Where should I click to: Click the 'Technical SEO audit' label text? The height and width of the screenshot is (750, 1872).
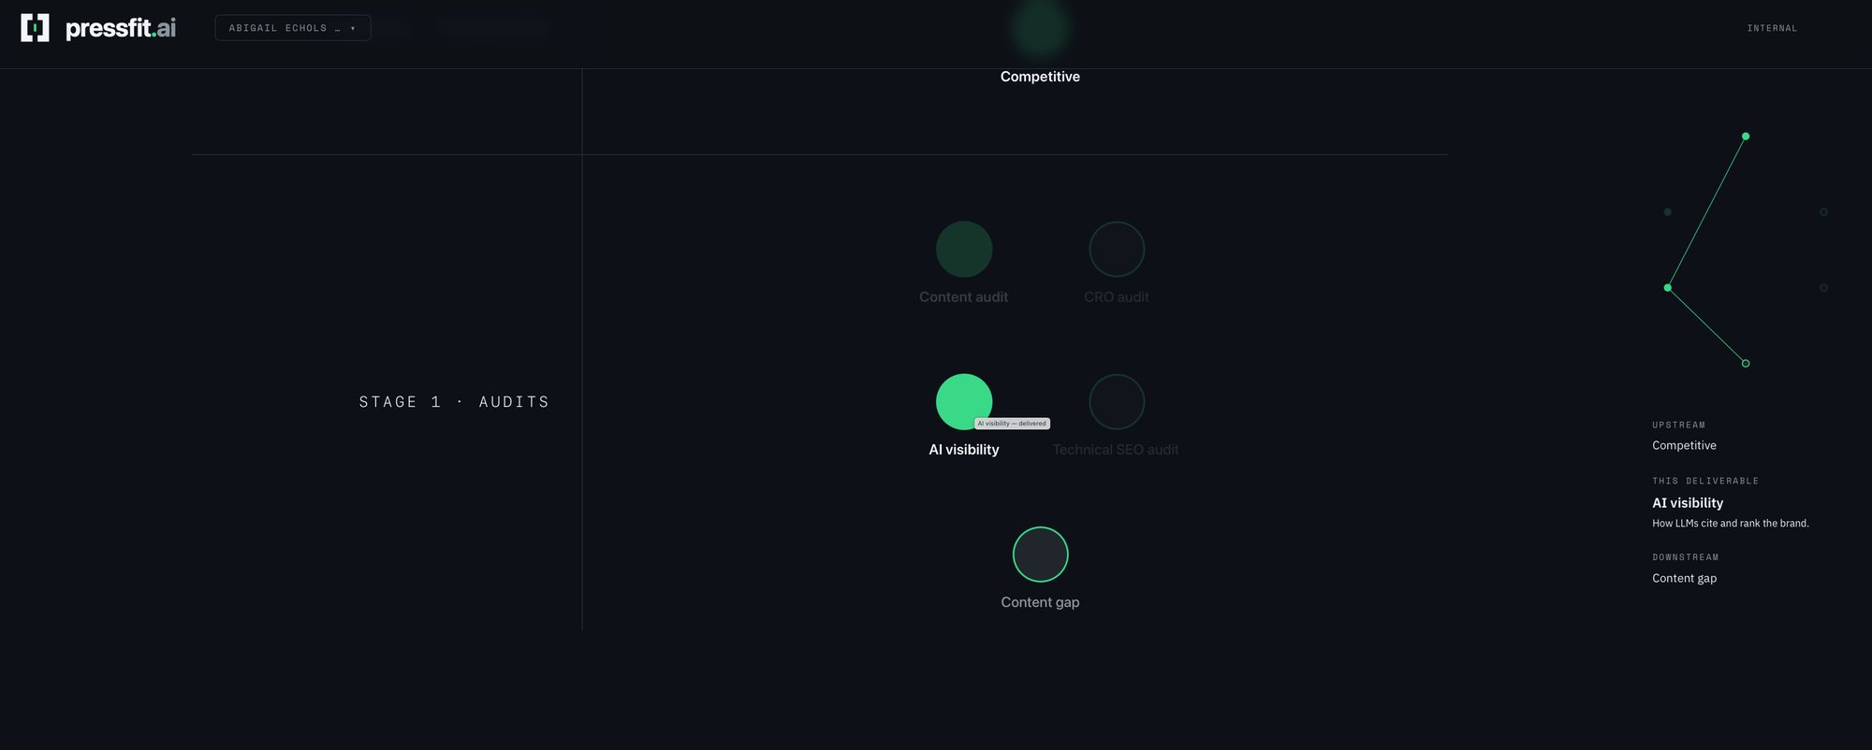[1116, 450]
